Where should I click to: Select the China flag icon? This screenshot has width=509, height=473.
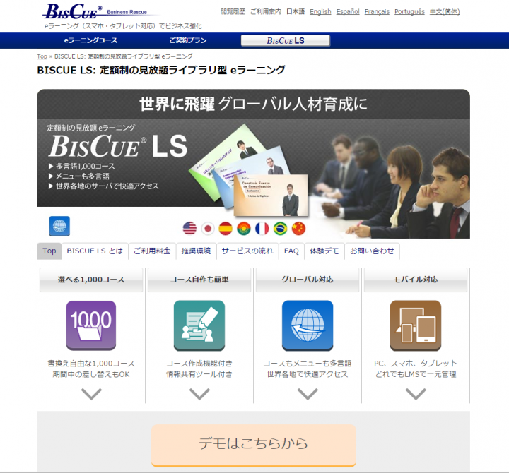pos(298,228)
